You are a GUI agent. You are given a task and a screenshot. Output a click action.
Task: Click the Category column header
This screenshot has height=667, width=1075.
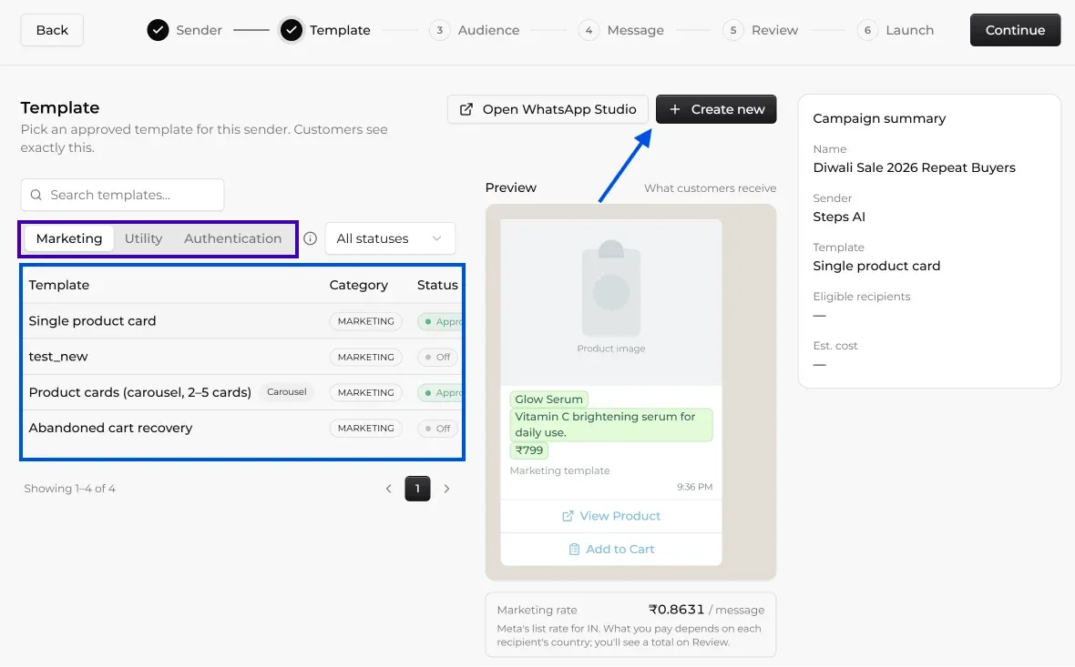point(359,285)
